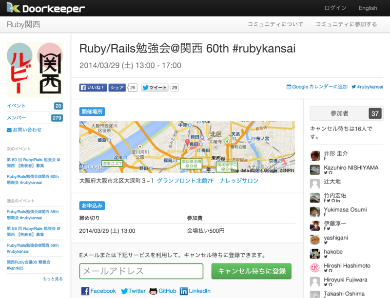The width and height of the screenshot is (390, 298).
Task: Switch the site language to English
Action: 367,8
